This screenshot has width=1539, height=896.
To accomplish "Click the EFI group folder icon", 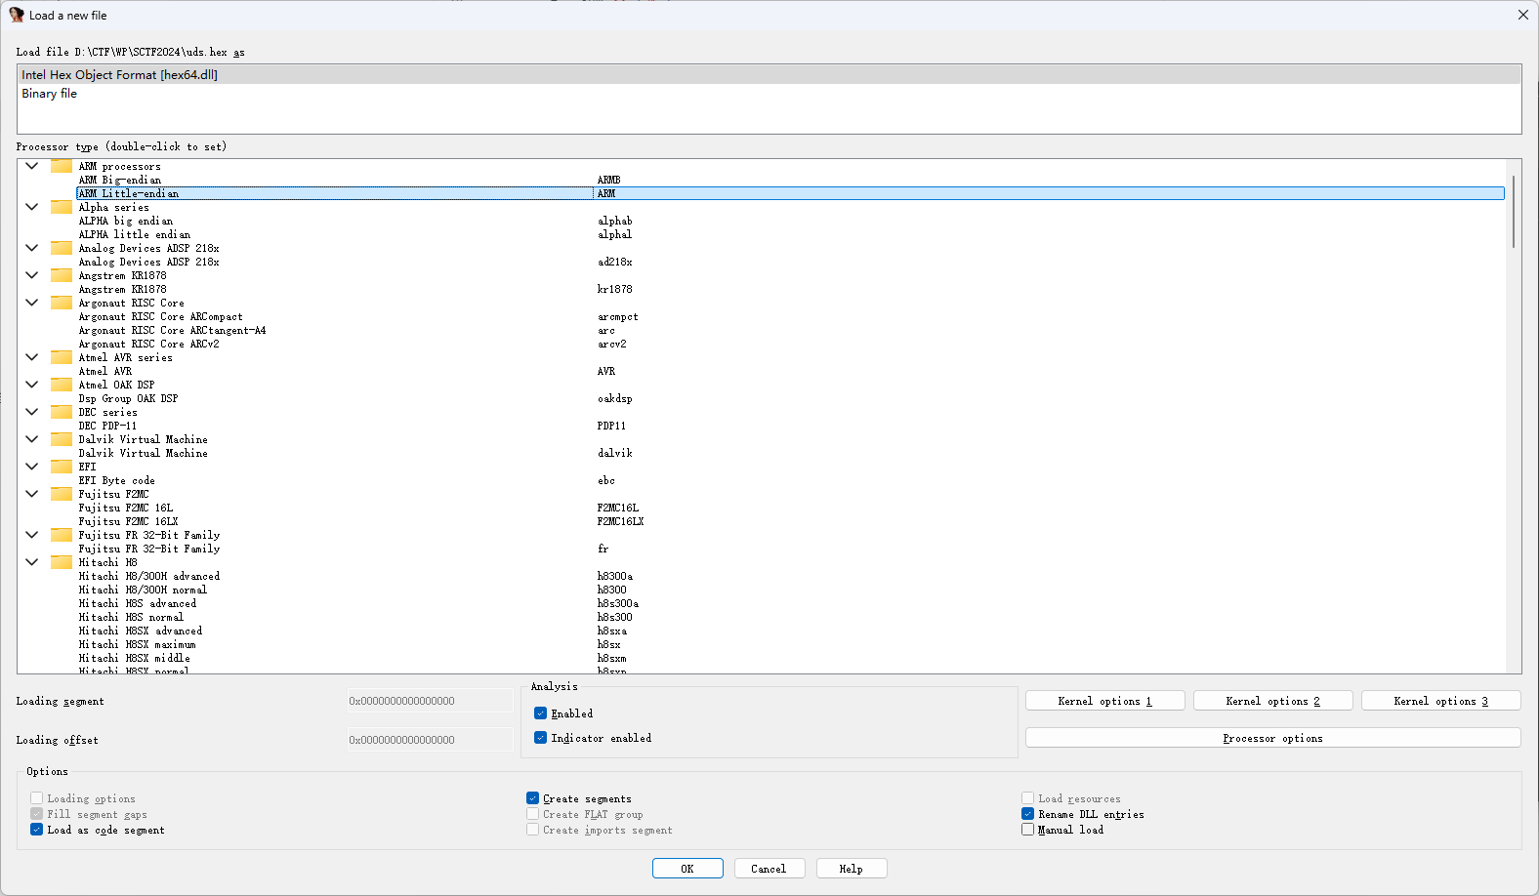I will pyautogui.click(x=62, y=467).
